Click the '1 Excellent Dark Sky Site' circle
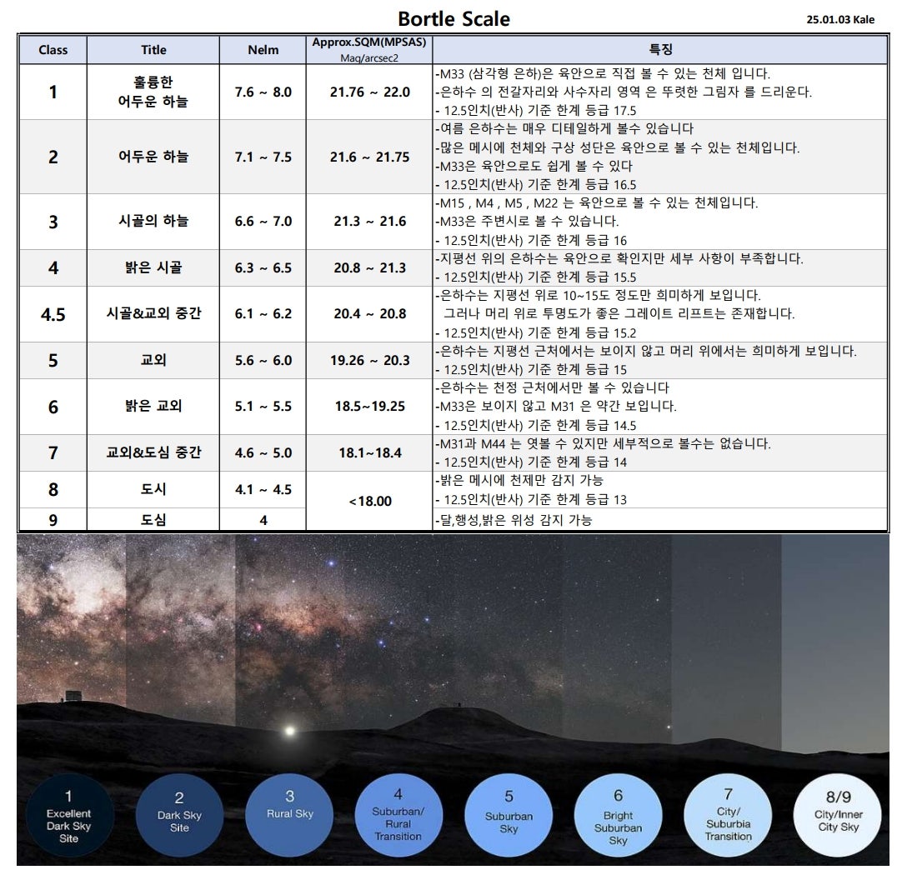The image size is (897, 875). pos(69,816)
